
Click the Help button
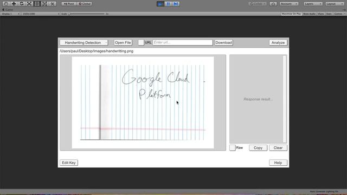tap(278, 162)
